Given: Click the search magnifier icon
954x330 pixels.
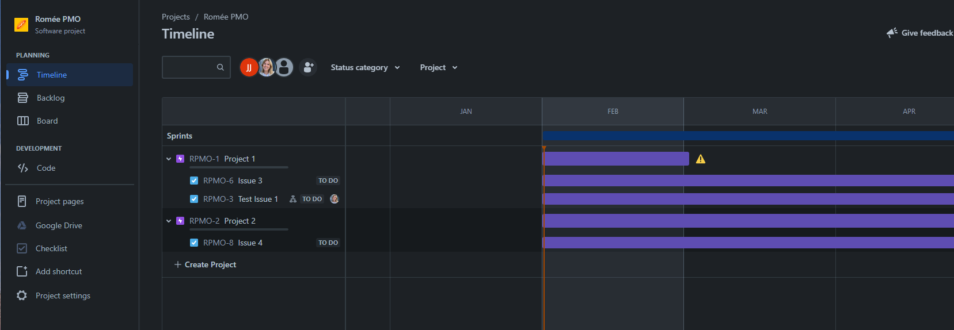Looking at the screenshot, I should click(x=221, y=67).
